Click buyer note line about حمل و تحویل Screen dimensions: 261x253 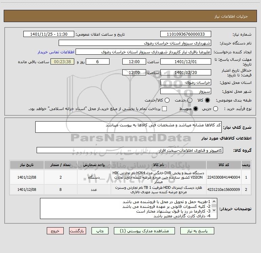(x=166, y=202)
